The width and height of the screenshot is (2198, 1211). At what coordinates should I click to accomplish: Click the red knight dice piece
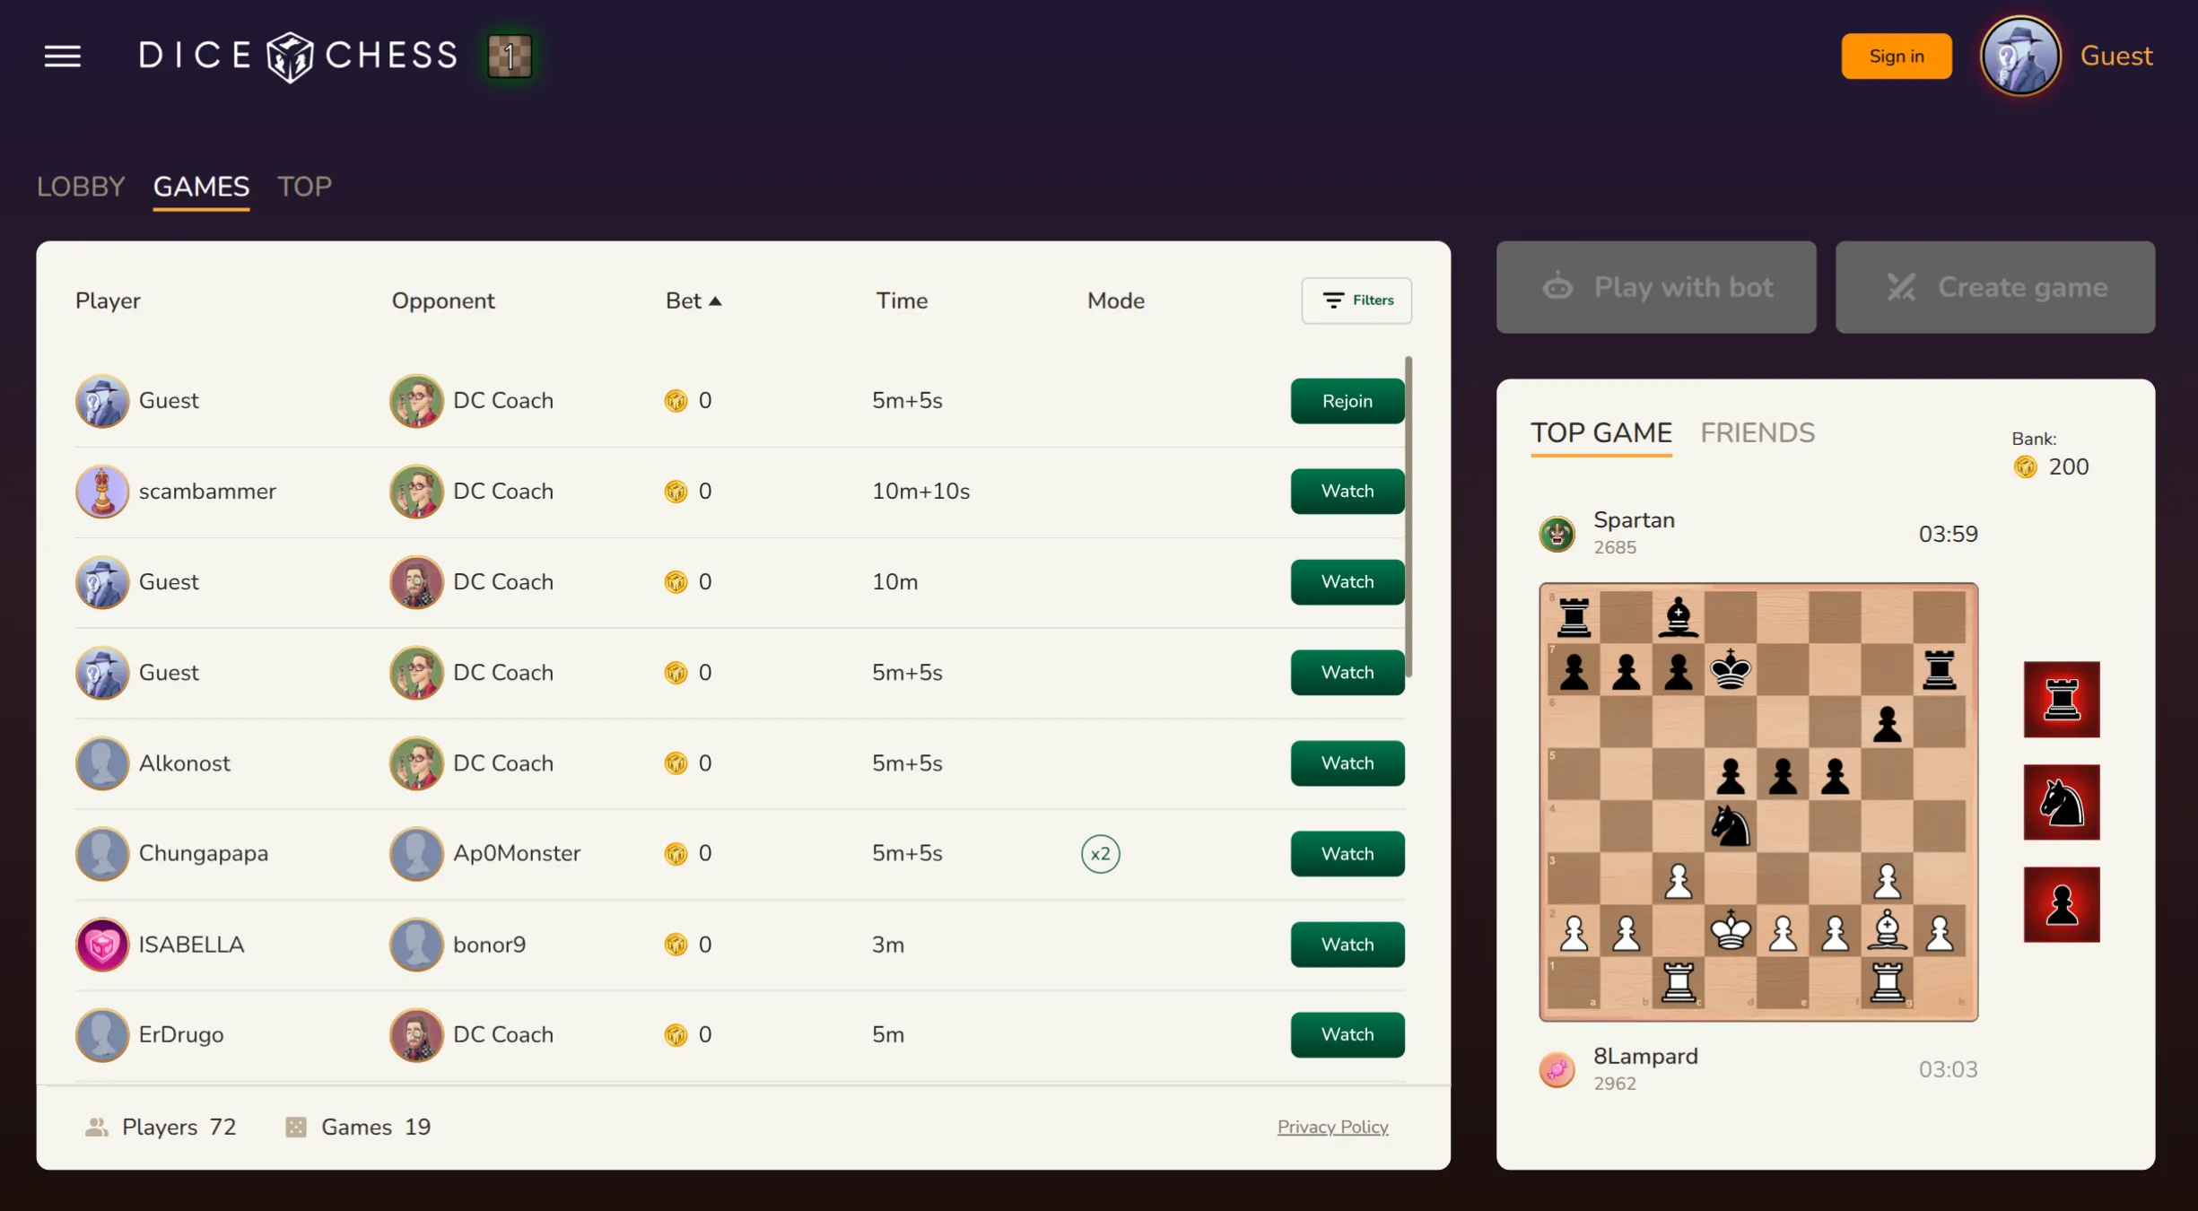(x=2062, y=802)
